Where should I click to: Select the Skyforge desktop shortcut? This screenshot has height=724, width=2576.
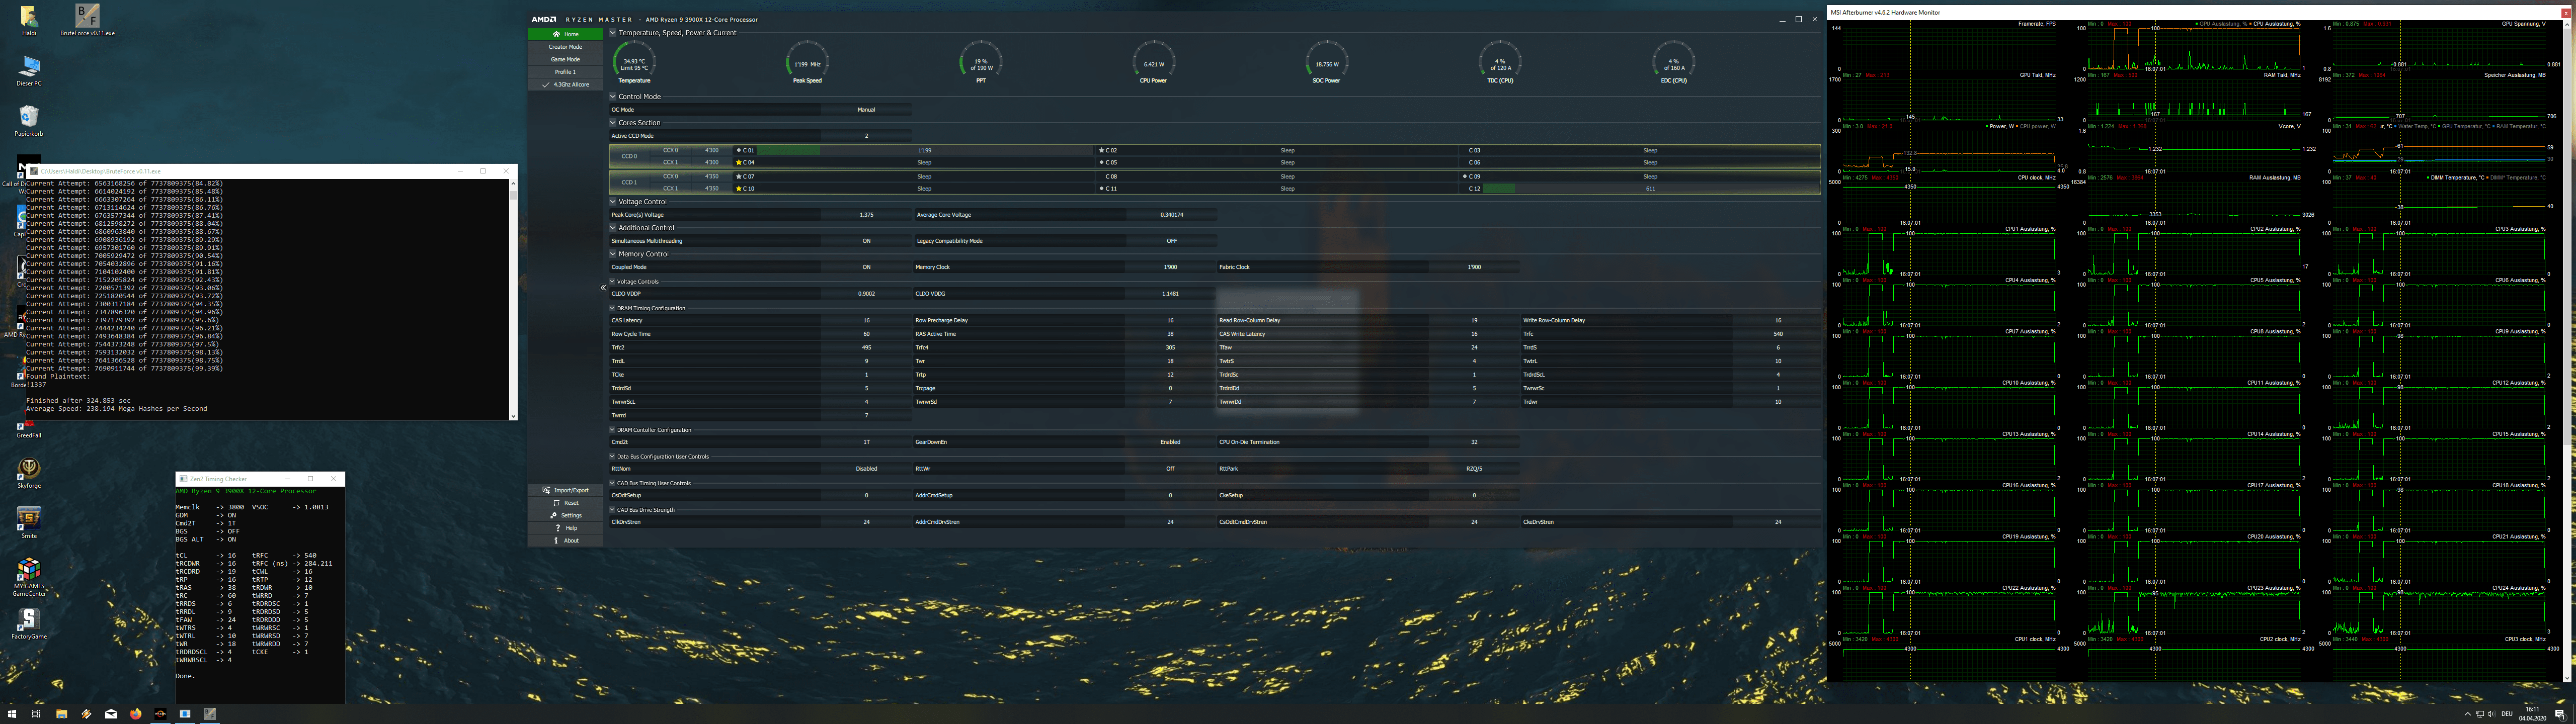pyautogui.click(x=29, y=473)
